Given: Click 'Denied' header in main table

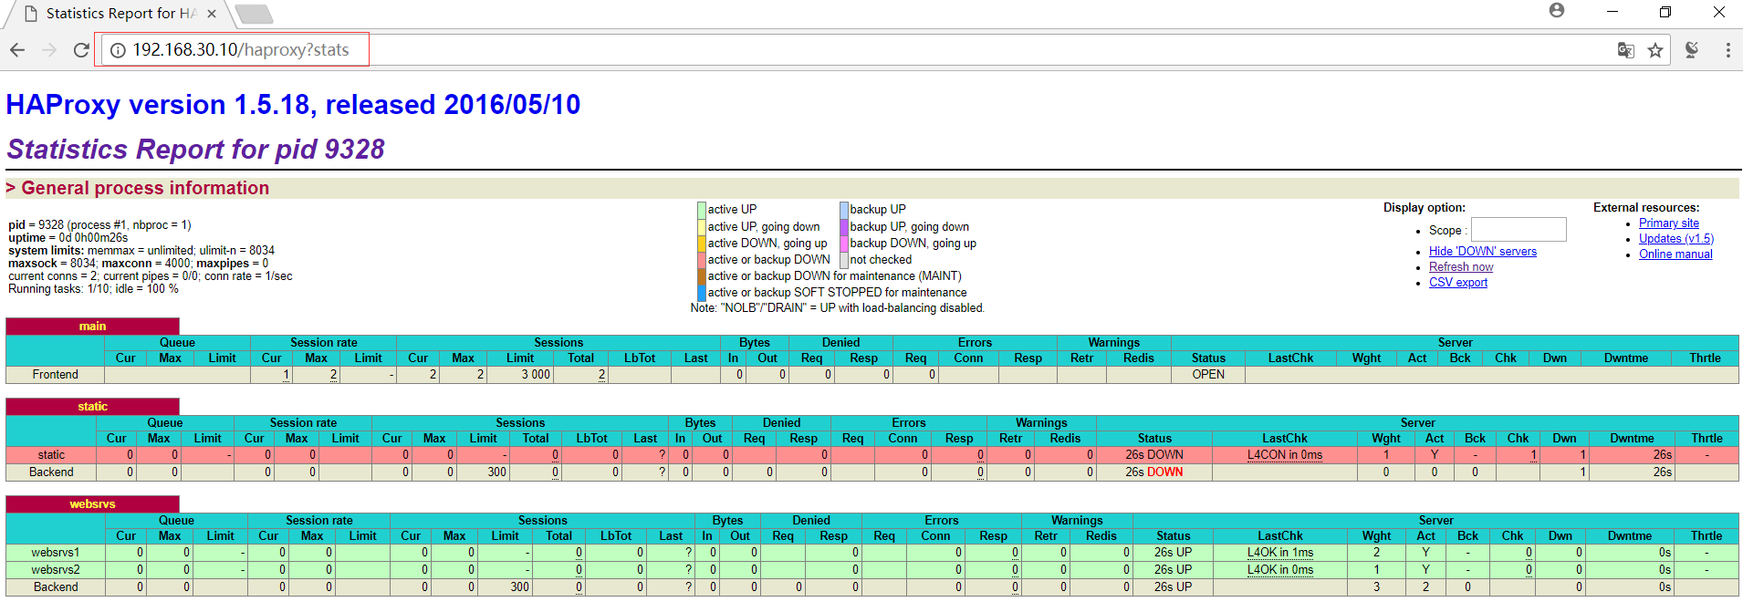Looking at the screenshot, I should click(840, 343).
